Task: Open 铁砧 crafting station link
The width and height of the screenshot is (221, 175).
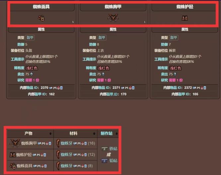Action: tap(113, 148)
